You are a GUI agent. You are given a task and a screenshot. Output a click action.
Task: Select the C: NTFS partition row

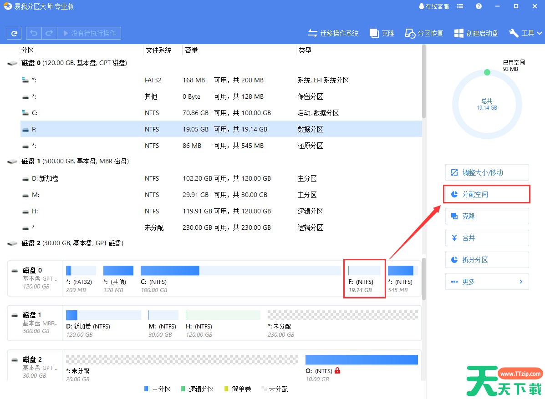point(221,113)
